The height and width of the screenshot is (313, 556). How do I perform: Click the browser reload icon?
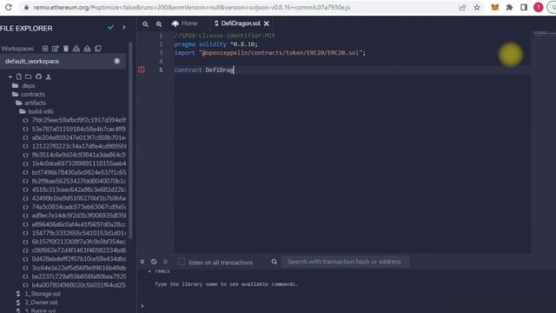(8, 7)
